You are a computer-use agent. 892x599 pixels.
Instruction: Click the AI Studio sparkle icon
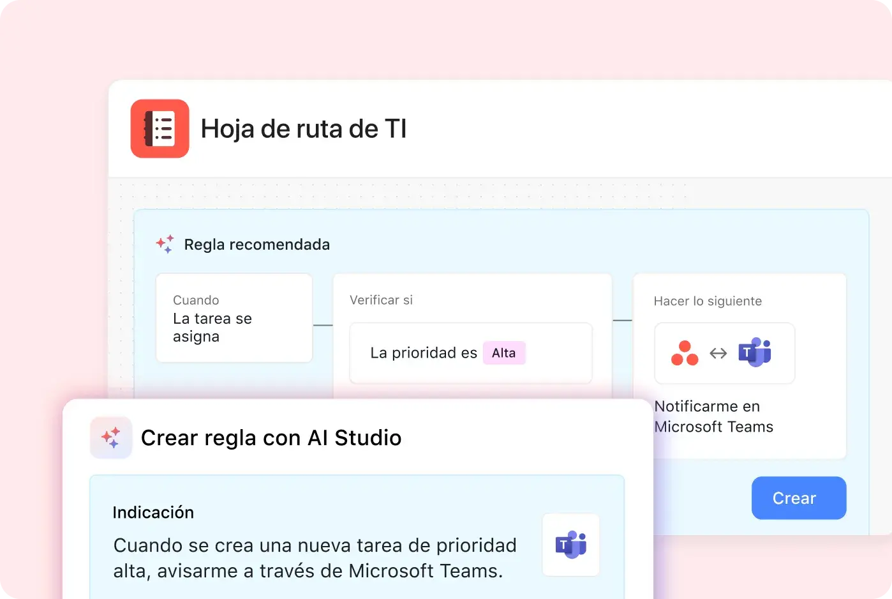point(111,437)
